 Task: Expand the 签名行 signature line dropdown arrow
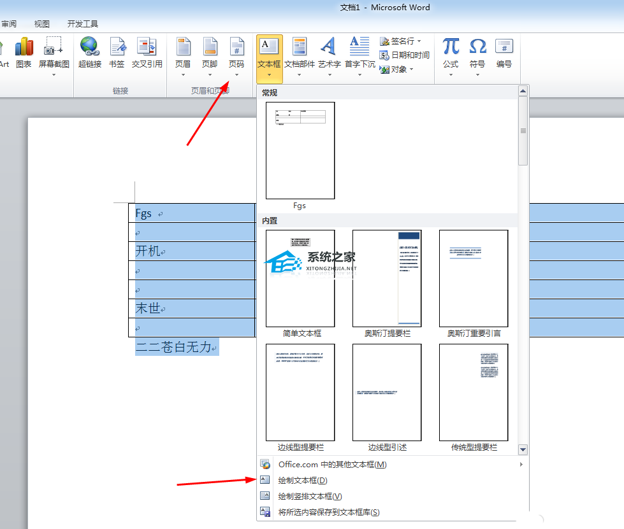[x=419, y=41]
